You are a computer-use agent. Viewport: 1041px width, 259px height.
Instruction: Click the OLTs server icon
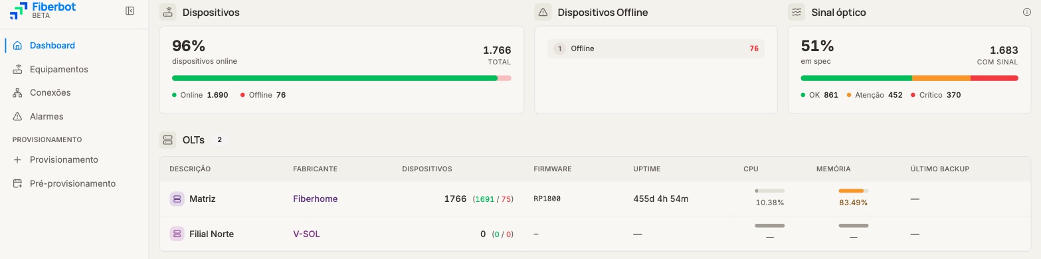pos(168,140)
